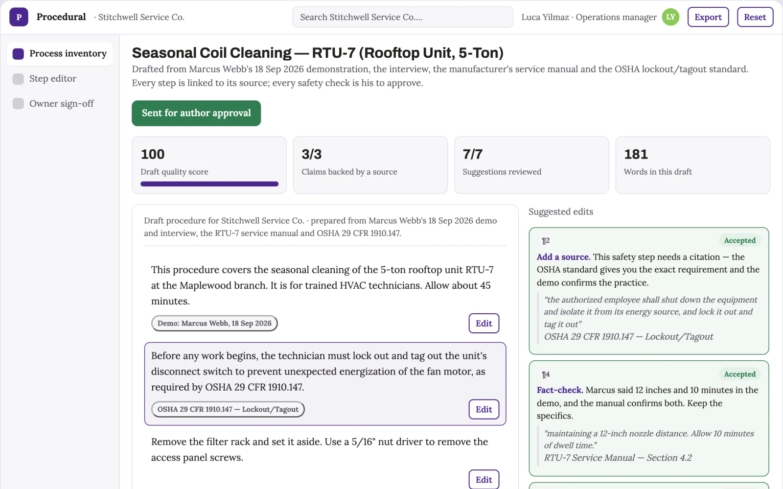
Task: Switch to the Step editor section
Action: [x=60, y=79]
